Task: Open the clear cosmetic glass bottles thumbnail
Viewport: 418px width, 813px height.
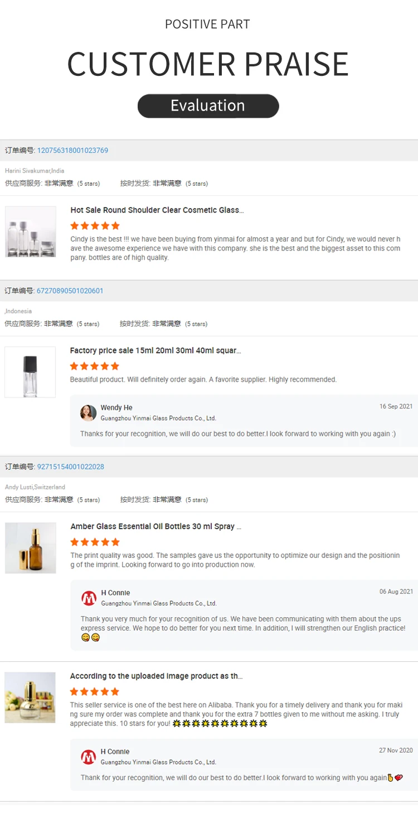Action: click(x=31, y=232)
